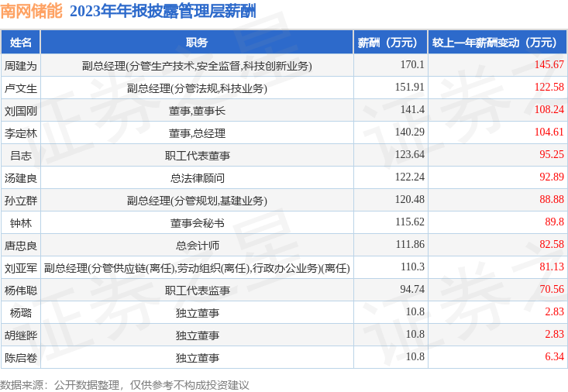Image resolution: width=568 pixels, height=392 pixels.
Task: Click the salary value 140.29
Action: pyautogui.click(x=410, y=132)
